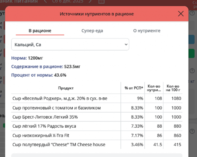Image resolution: width=197 pixels, height=157 pixels.
Task: Select the «Cheese house» semi-hard cheese row
Action: (59, 145)
